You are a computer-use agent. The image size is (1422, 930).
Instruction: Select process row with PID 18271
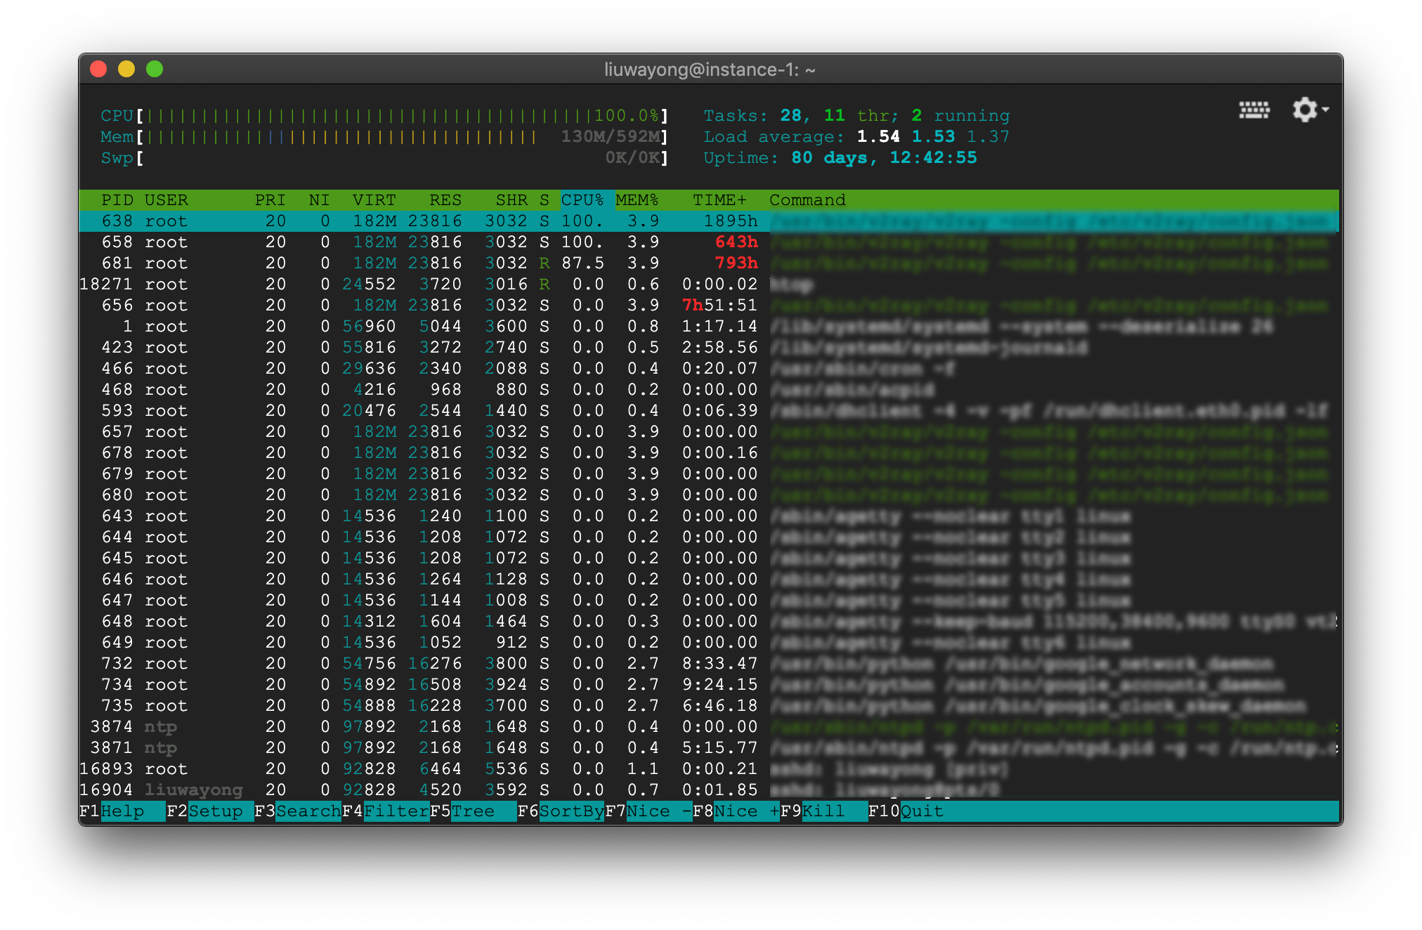pyautogui.click(x=709, y=284)
